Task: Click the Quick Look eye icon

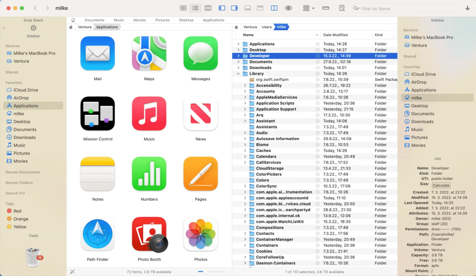Action: (288, 8)
